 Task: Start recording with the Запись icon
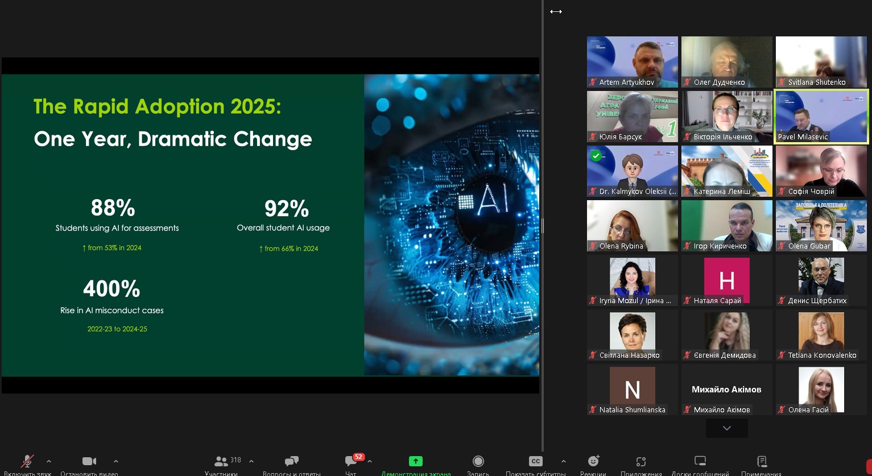478,461
